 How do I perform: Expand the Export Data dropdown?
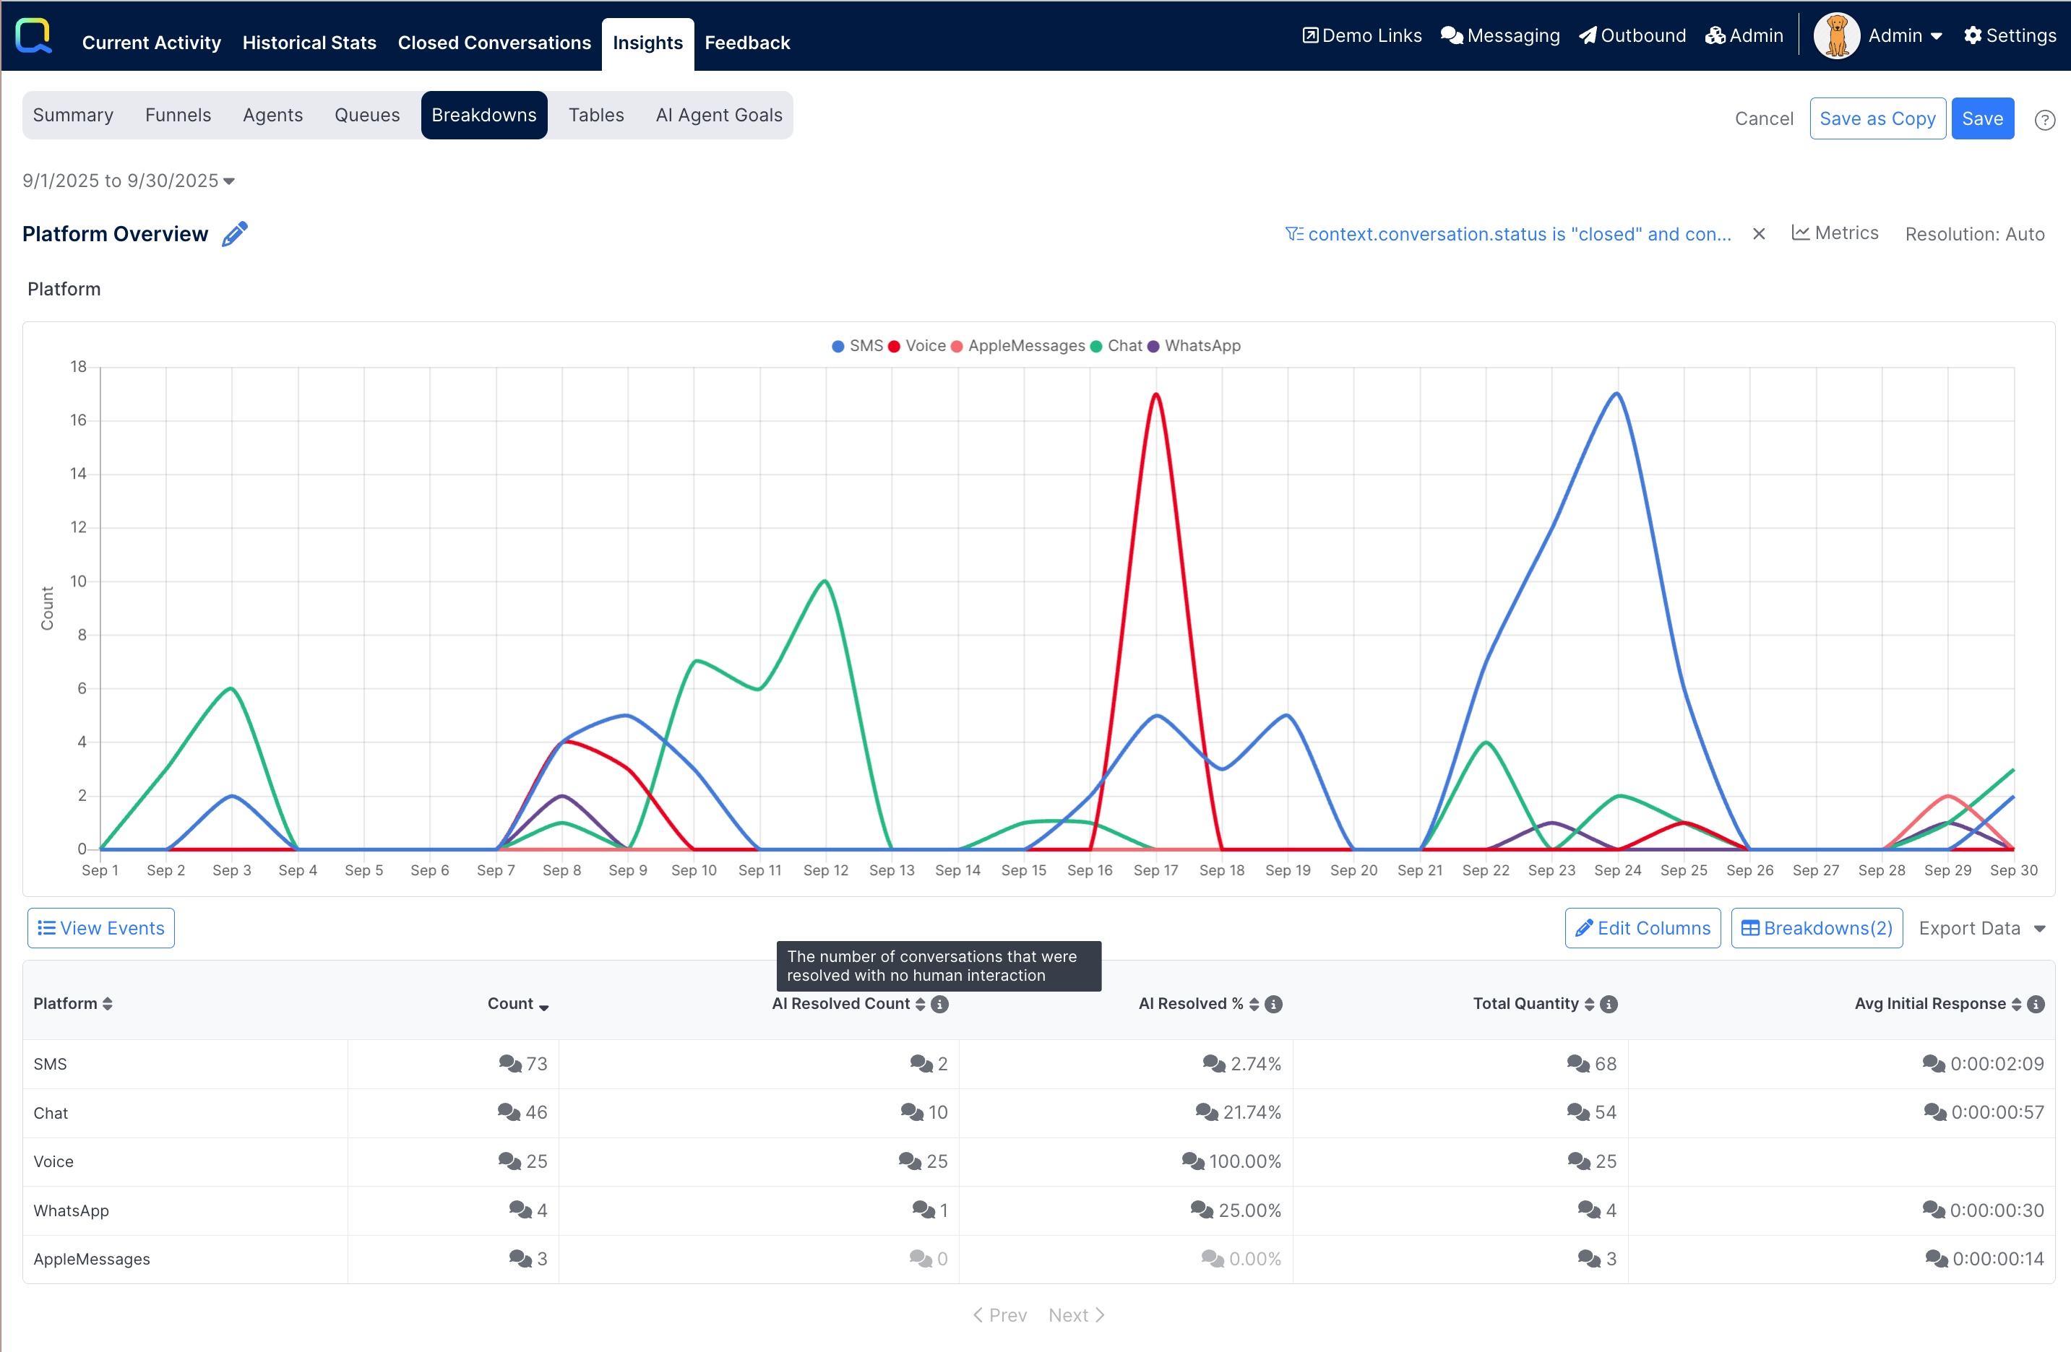[x=1981, y=929]
